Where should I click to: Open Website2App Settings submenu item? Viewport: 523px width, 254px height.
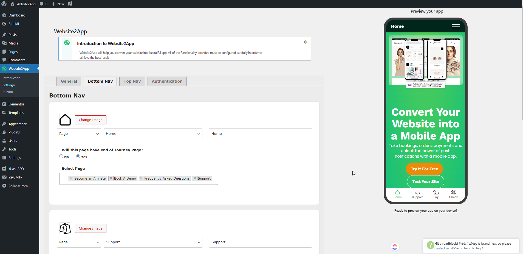[x=9, y=85]
